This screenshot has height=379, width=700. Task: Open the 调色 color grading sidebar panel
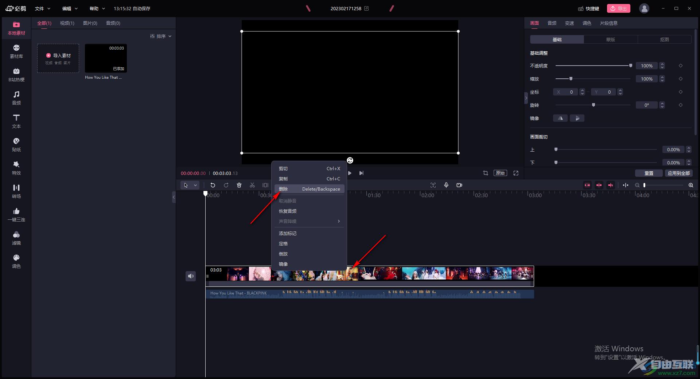16,262
